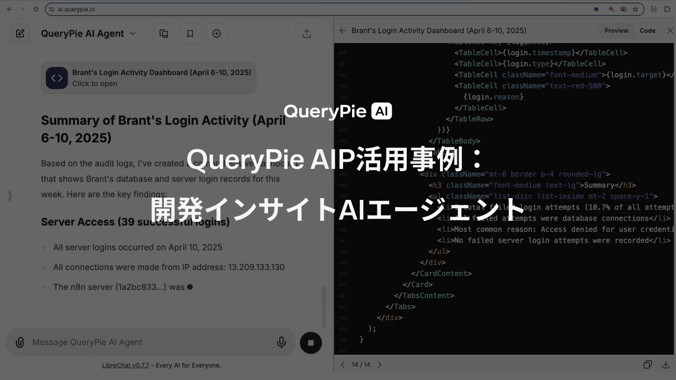Stop generating with the round stop button
Screen dimensions: 676x380
point(310,342)
